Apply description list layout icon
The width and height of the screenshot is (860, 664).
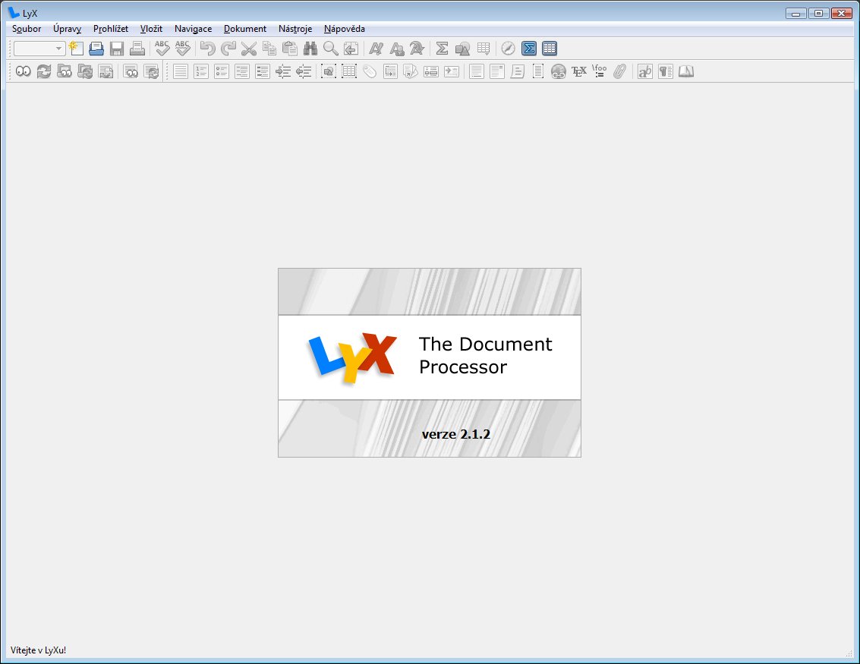(x=263, y=71)
